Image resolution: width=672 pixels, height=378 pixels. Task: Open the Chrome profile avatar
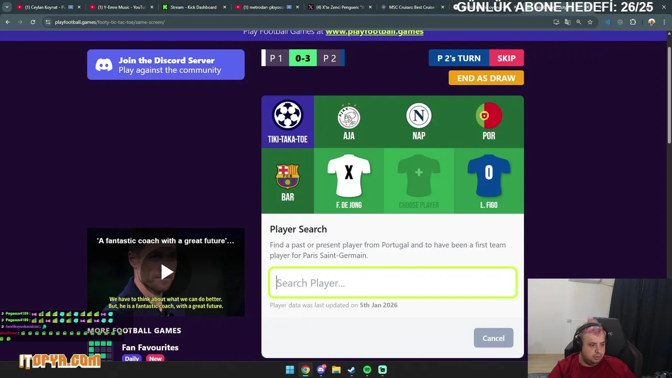tap(652, 22)
